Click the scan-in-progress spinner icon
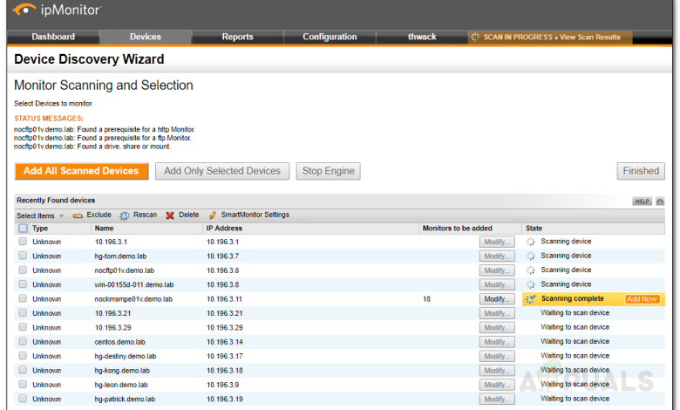This screenshot has width=680, height=410. click(475, 38)
